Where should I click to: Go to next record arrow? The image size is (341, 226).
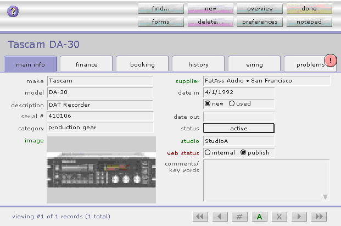pos(299,217)
